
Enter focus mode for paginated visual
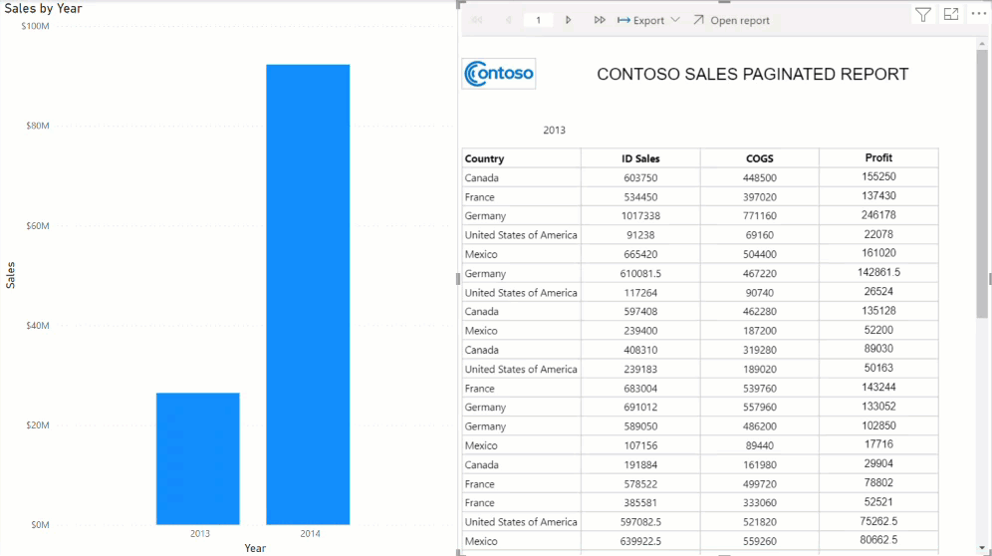[951, 14]
